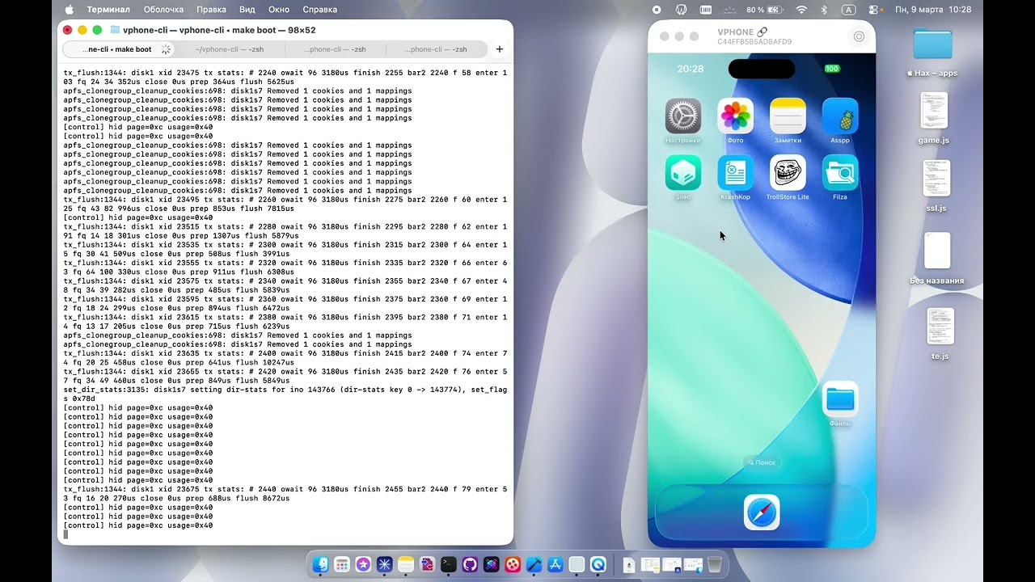Open the yellow Notes app in the Dock
1035x582 pixels.
pyautogui.click(x=406, y=564)
